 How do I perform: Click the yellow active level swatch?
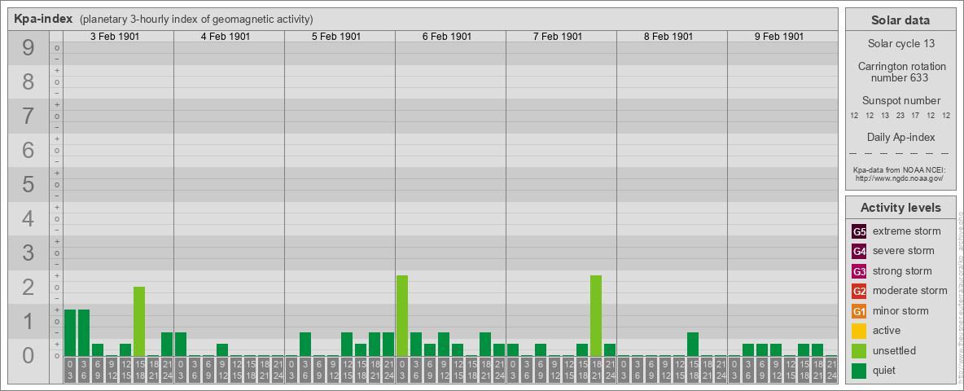pyautogui.click(x=859, y=331)
